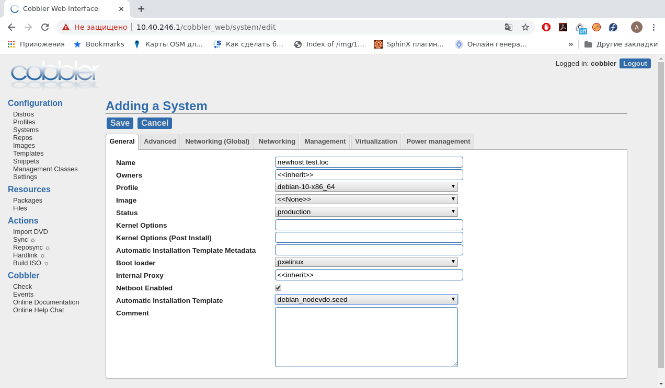Open the Profile dropdown
The height and width of the screenshot is (388, 665).
pos(366,187)
